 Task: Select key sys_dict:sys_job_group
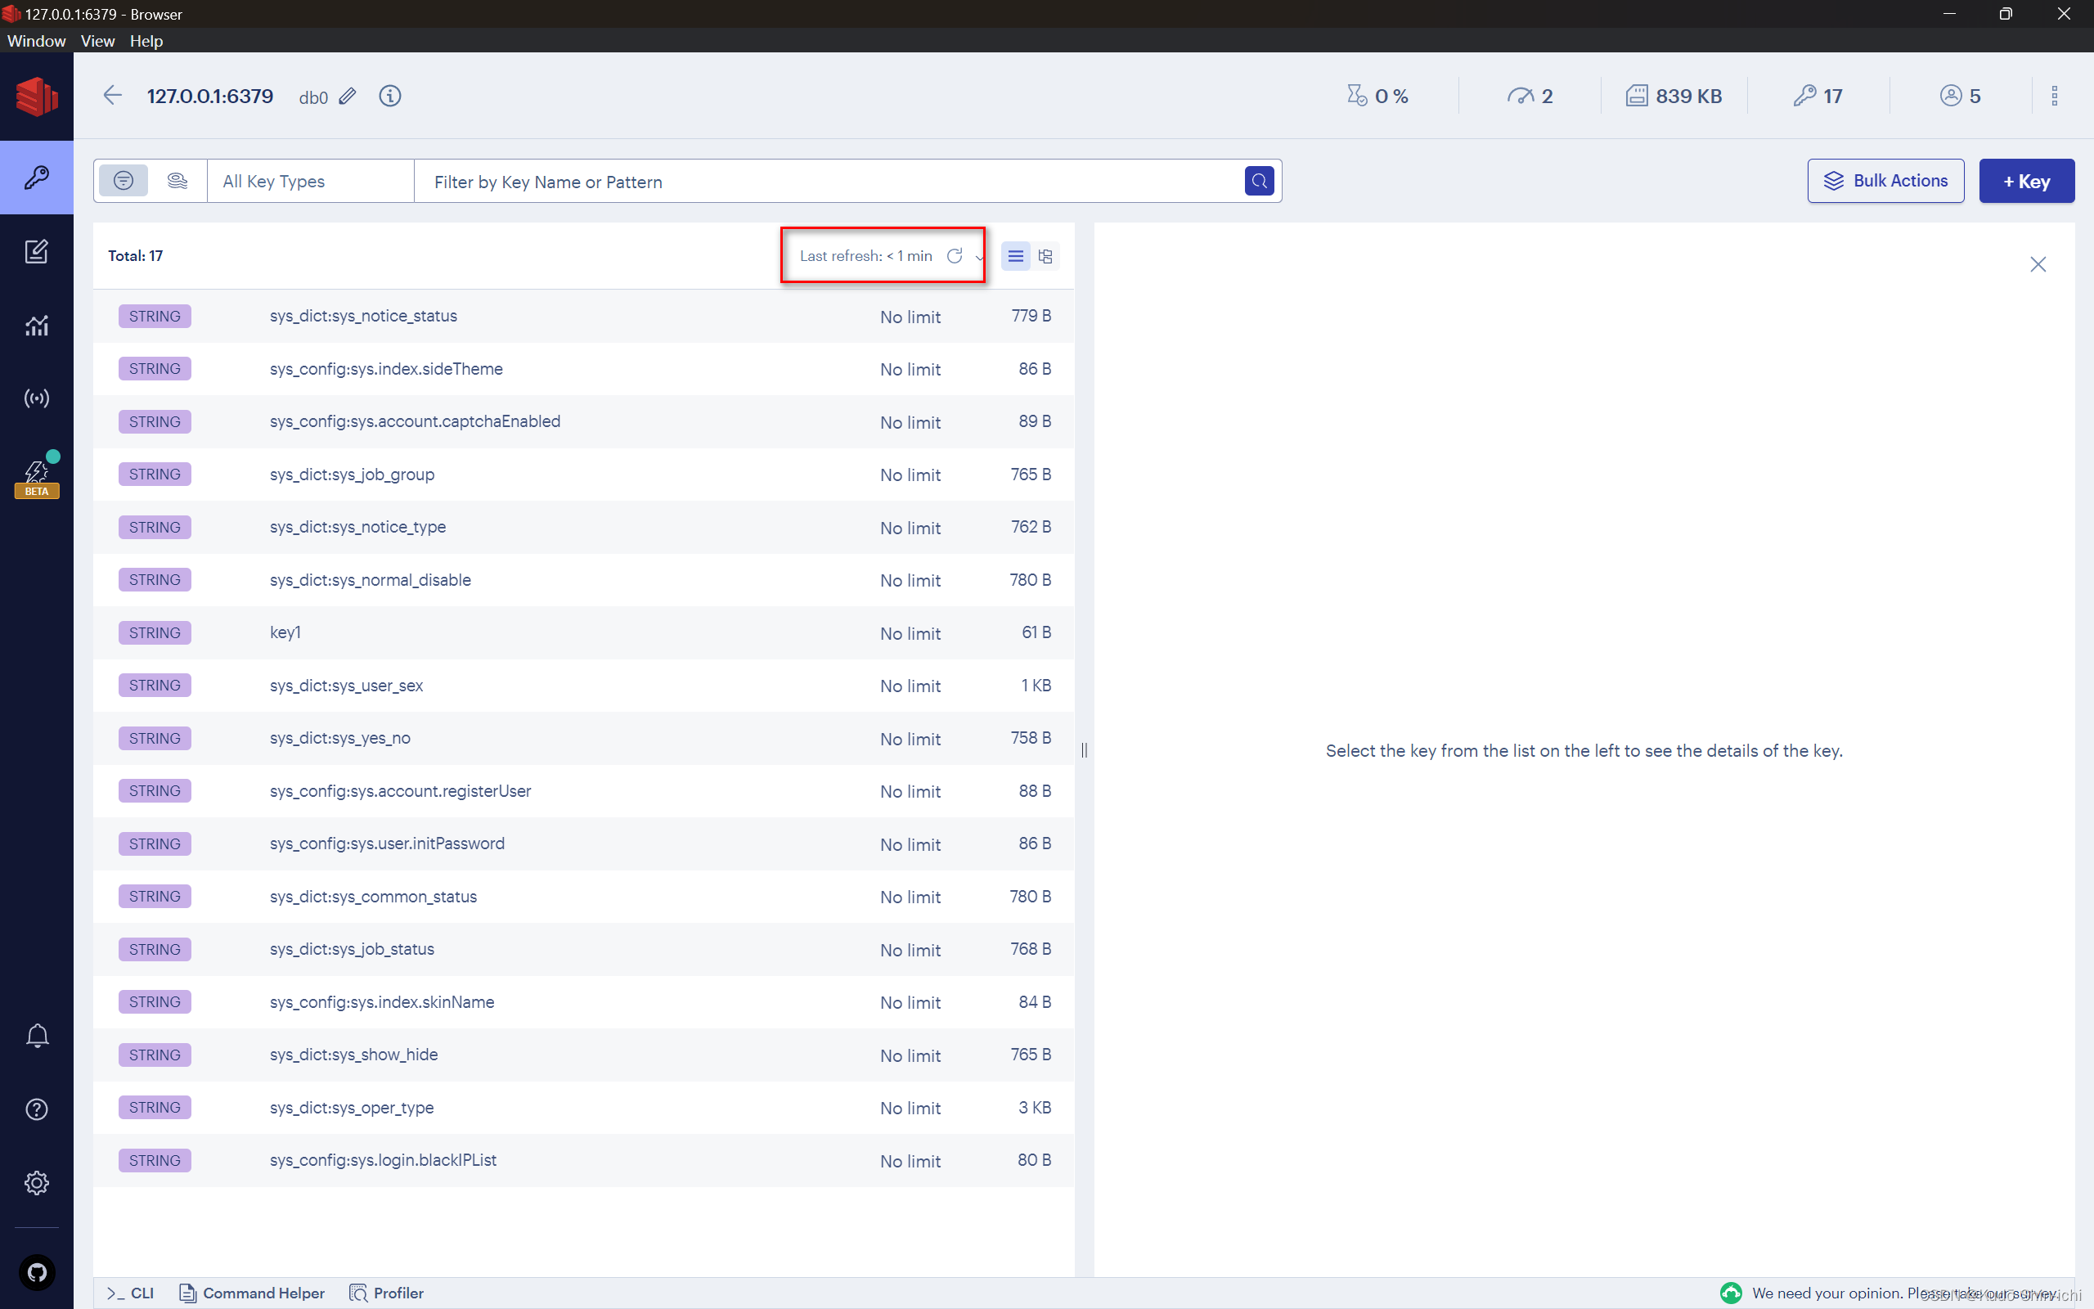pos(584,475)
